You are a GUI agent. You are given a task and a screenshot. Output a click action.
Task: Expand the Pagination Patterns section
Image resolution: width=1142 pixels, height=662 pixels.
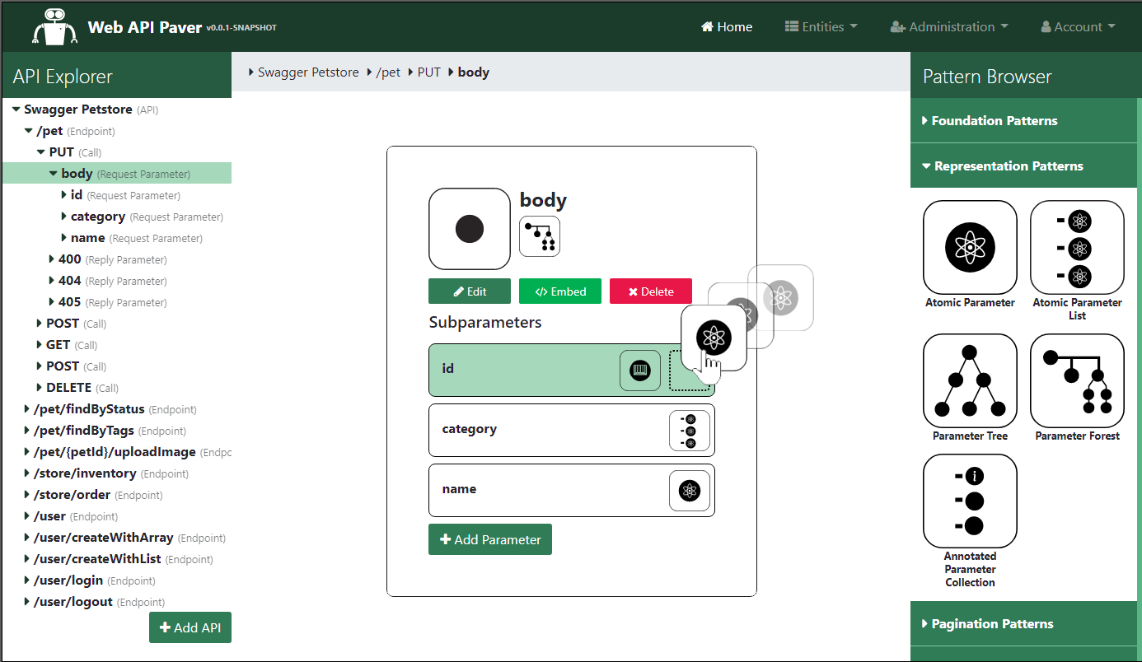[x=991, y=624]
